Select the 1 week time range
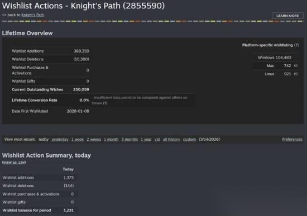The height and width of the screenshot is (216, 307). click(x=78, y=140)
